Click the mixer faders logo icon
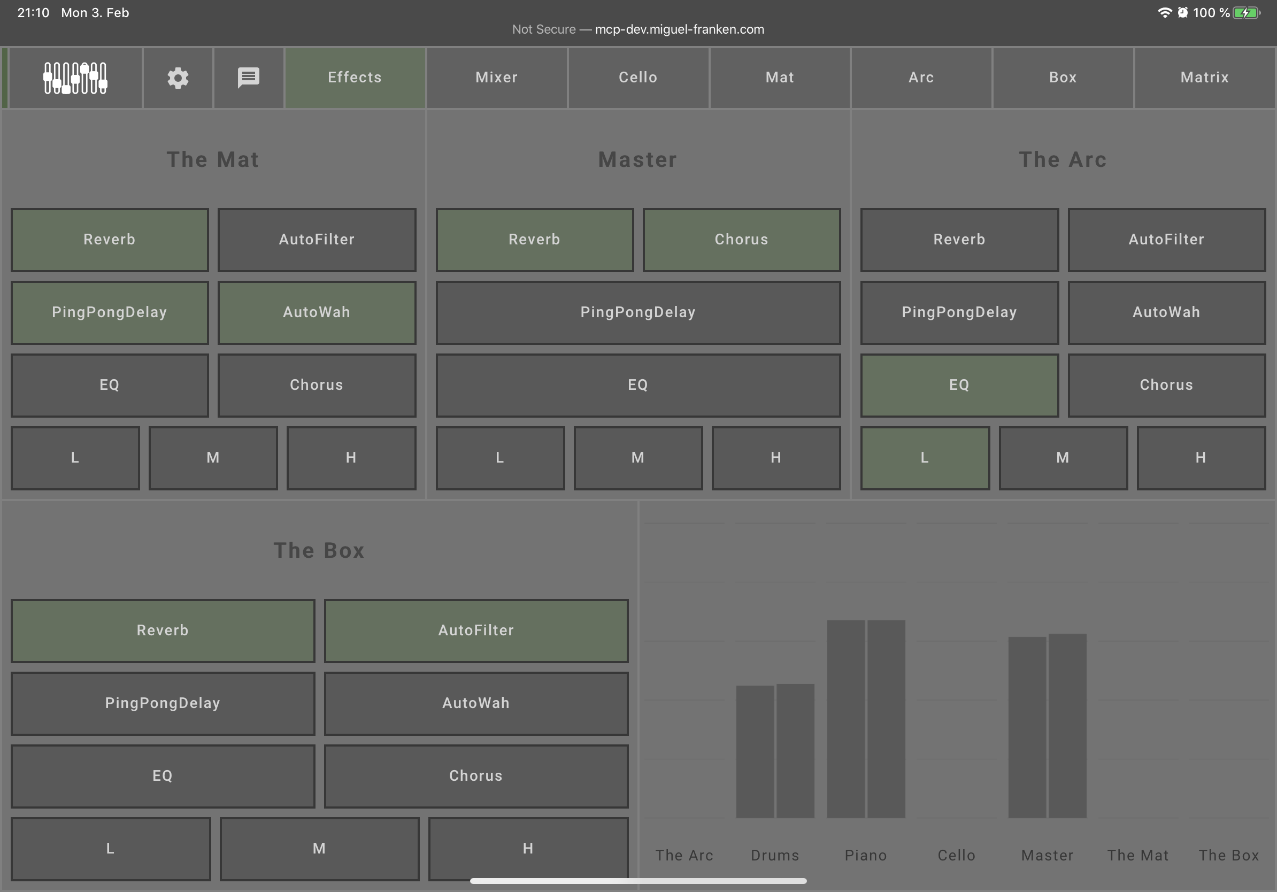Image resolution: width=1277 pixels, height=892 pixels. pos(75,78)
